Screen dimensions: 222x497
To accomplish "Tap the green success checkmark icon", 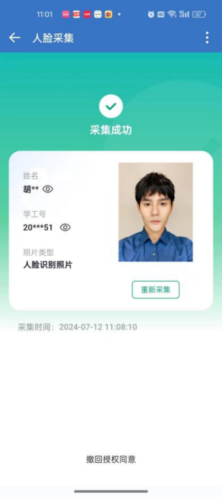I will (111, 106).
